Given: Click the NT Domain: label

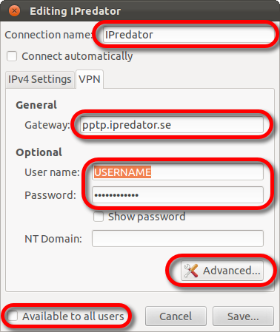Looking at the screenshot, I should click(53, 239).
